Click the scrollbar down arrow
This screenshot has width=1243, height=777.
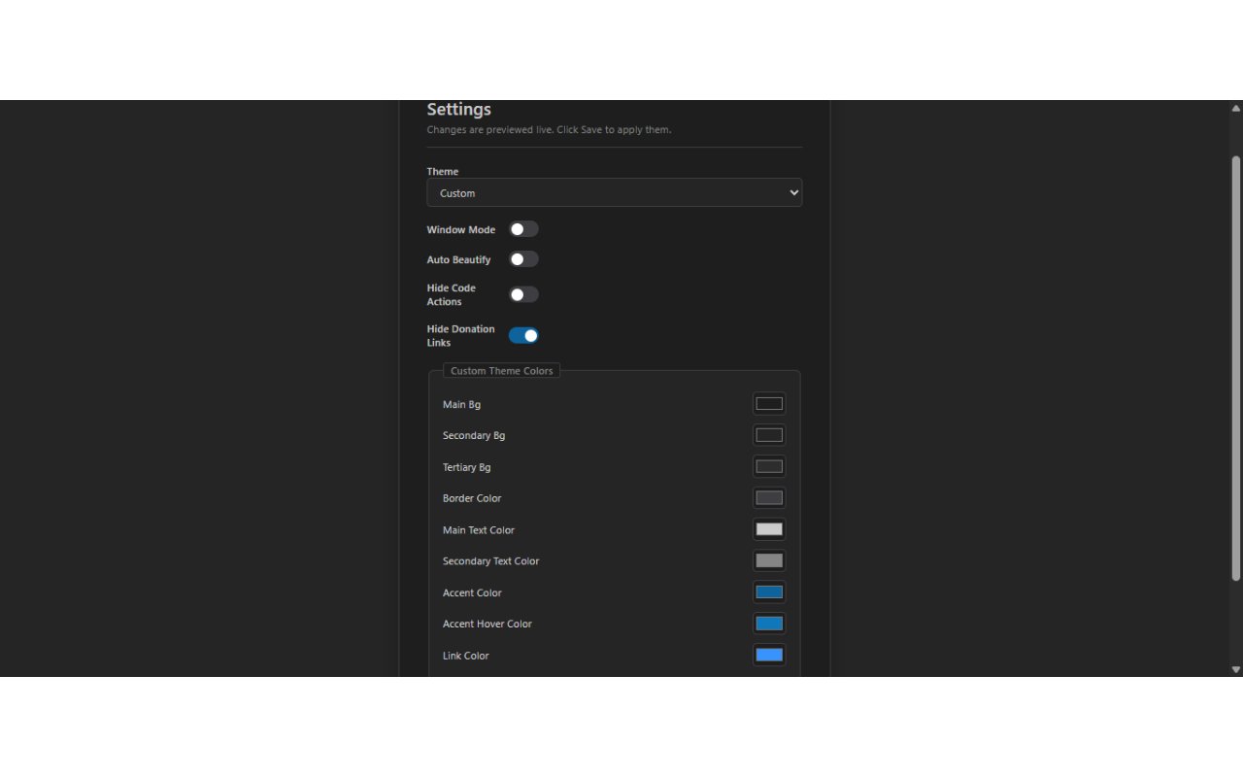point(1235,669)
